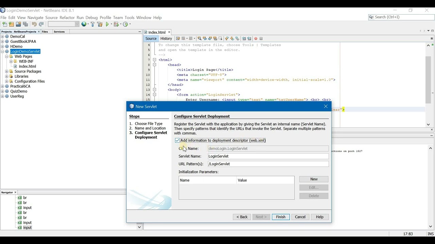Image resolution: width=435 pixels, height=244 pixels.
Task: Click the Profile Project toolbar icon
Action: coord(125,24)
